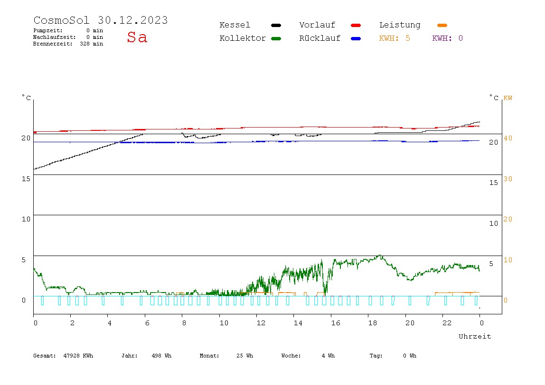Click the 'Leistung' legend label
The width and height of the screenshot is (545, 385).
[400, 25]
